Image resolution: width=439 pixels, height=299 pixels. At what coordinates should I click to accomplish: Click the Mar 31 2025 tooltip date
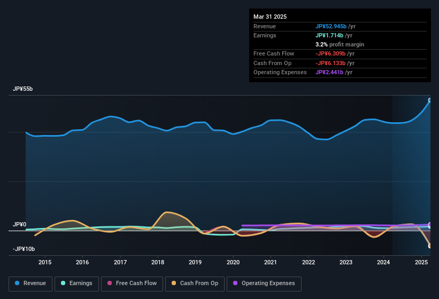pos(270,17)
